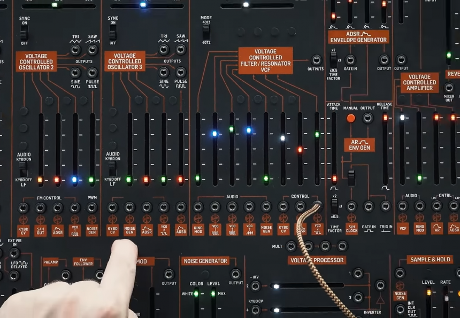This screenshot has width=460, height=318.
Task: Adjust VCF red ADSR control slider
Action: (x=300, y=149)
